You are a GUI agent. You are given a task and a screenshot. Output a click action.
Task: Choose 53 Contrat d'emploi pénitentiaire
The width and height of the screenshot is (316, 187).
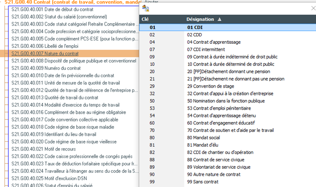(219, 108)
